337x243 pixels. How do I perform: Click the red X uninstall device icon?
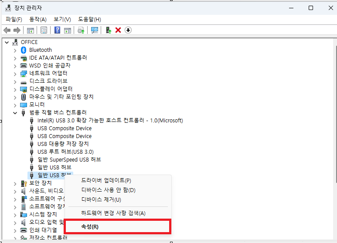coord(118,30)
